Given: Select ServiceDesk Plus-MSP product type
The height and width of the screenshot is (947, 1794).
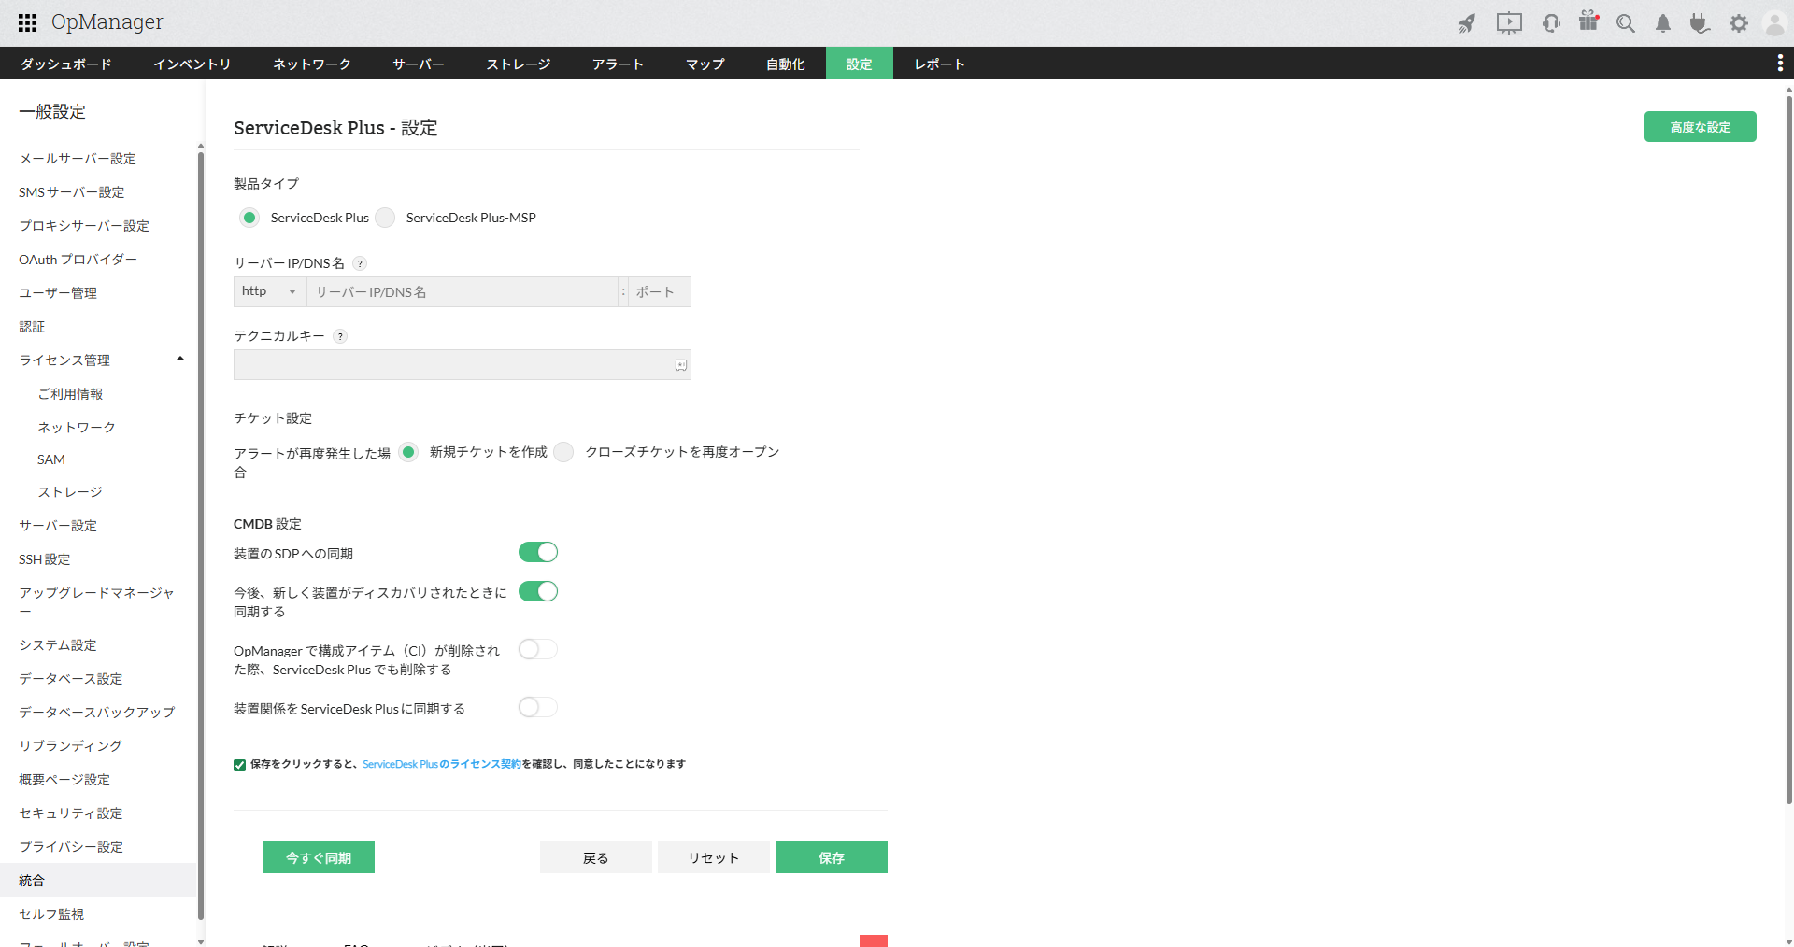Looking at the screenshot, I should click(385, 218).
